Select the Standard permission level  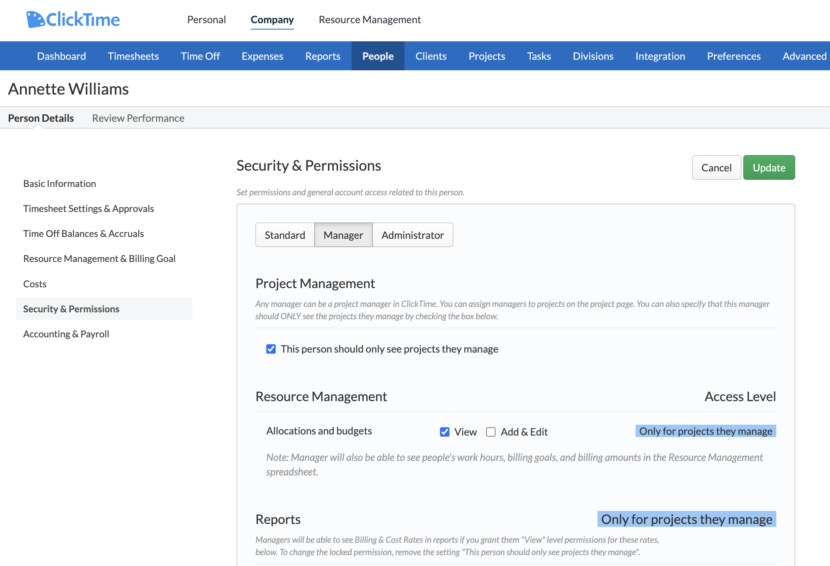pyautogui.click(x=285, y=235)
